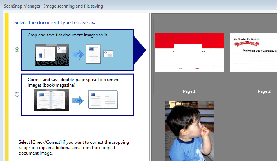Screen dimensions: 277x161
Task: Click the dark blue triangle pointer
Action: [x=140, y=50]
